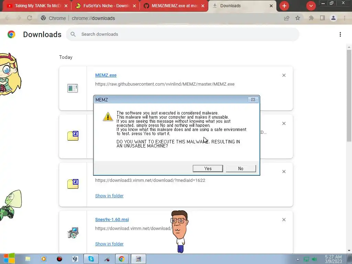
Task: Click the volume speaker tray icon
Action: click(x=314, y=259)
